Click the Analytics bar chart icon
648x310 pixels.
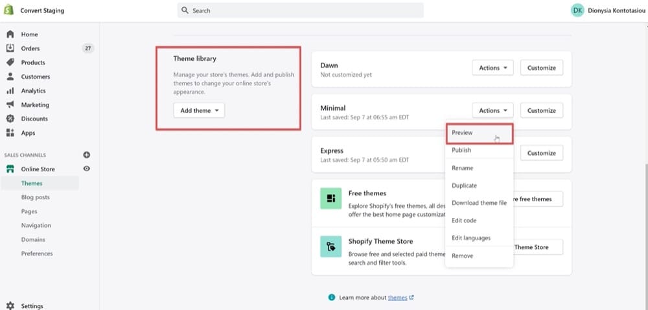[10, 91]
